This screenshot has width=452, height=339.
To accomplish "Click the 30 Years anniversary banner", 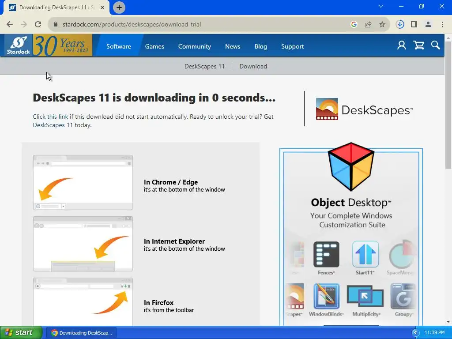I will [63, 45].
